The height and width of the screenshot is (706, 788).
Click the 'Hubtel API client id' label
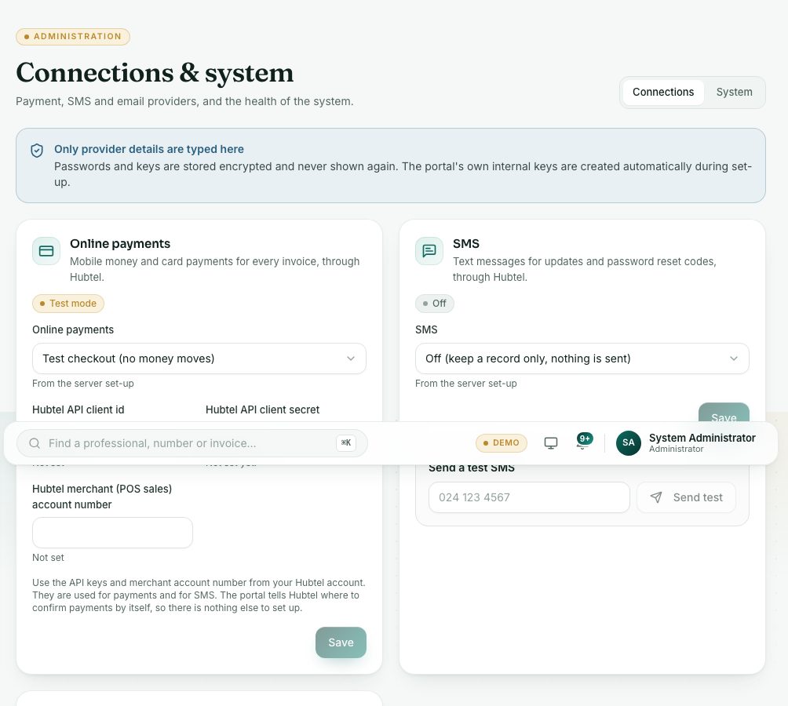[78, 409]
